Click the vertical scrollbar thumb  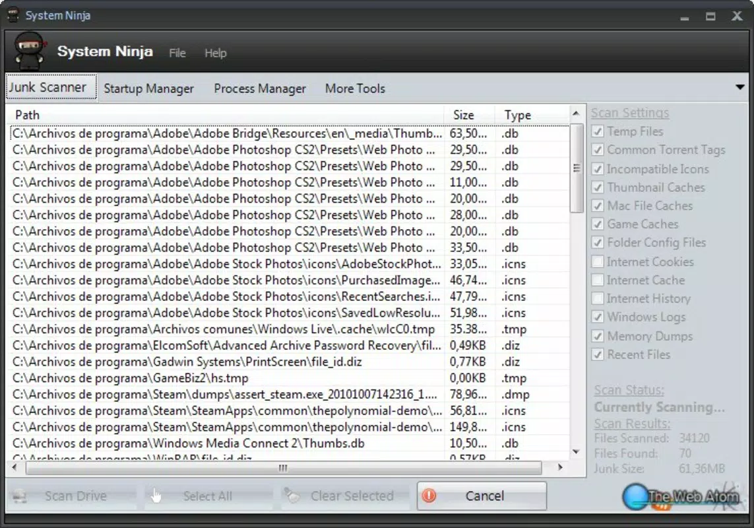(x=576, y=168)
